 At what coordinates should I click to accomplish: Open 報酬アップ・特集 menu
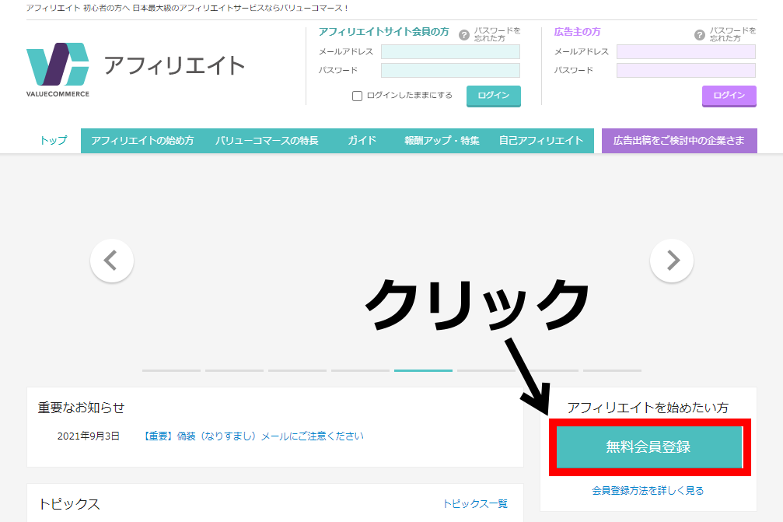click(x=442, y=141)
